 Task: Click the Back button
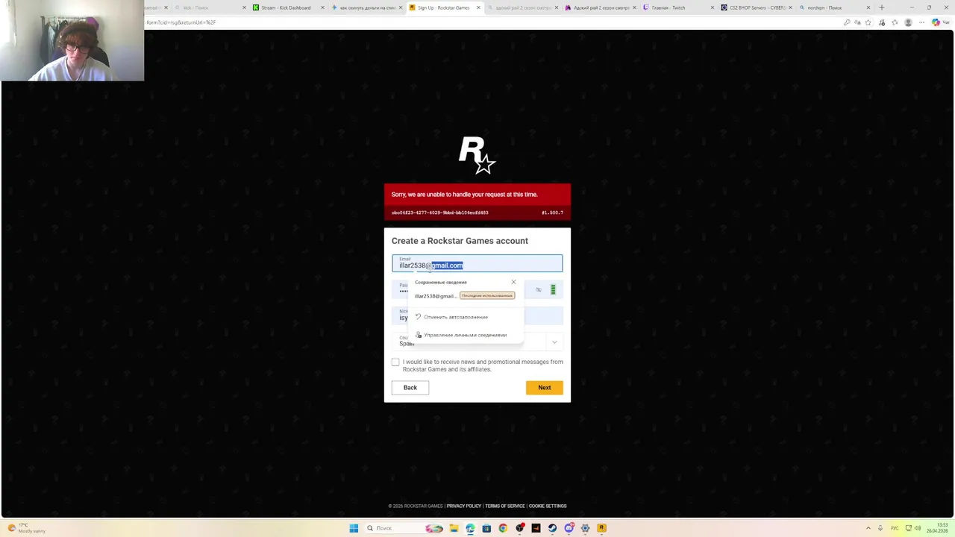pyautogui.click(x=410, y=388)
